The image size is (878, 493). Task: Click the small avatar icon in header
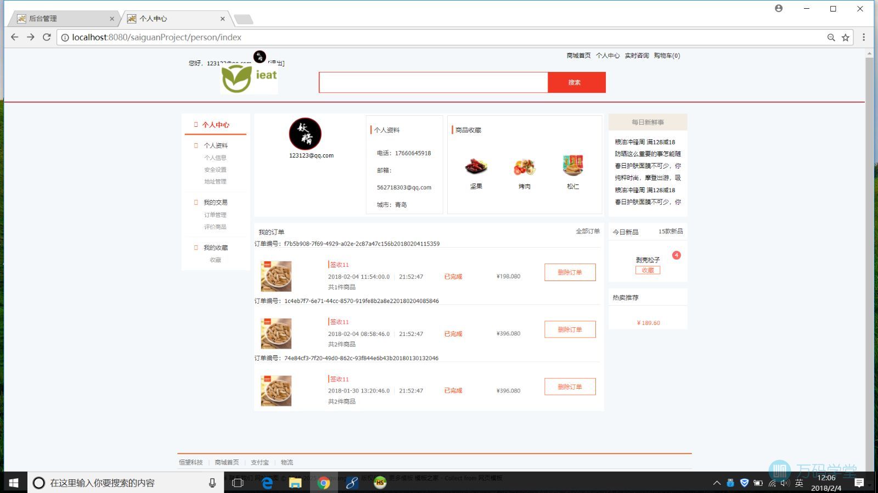coord(260,57)
